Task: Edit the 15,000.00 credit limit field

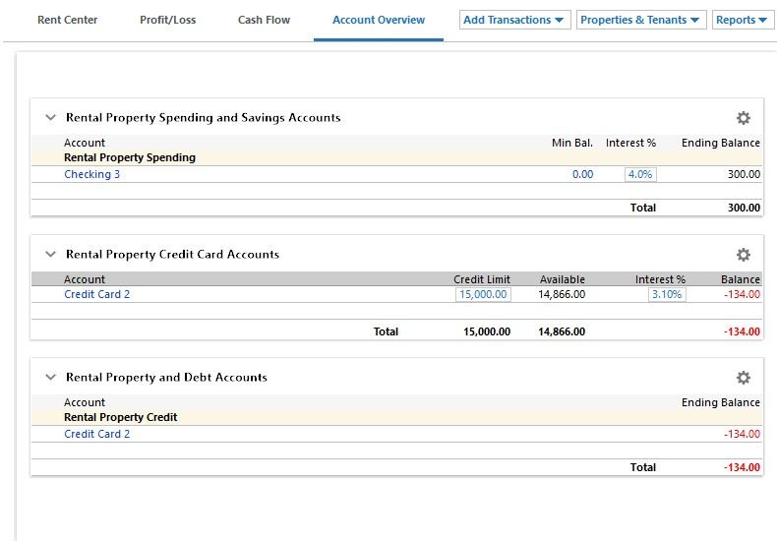Action: pyautogui.click(x=482, y=294)
